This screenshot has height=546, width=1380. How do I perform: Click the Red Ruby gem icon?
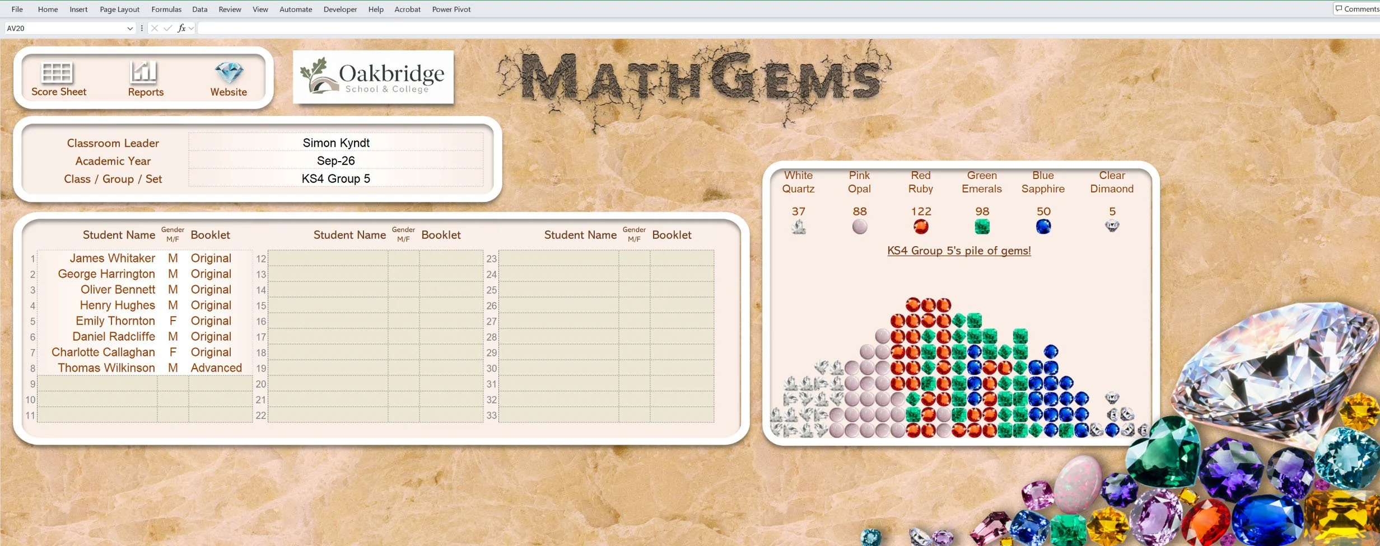tap(921, 227)
